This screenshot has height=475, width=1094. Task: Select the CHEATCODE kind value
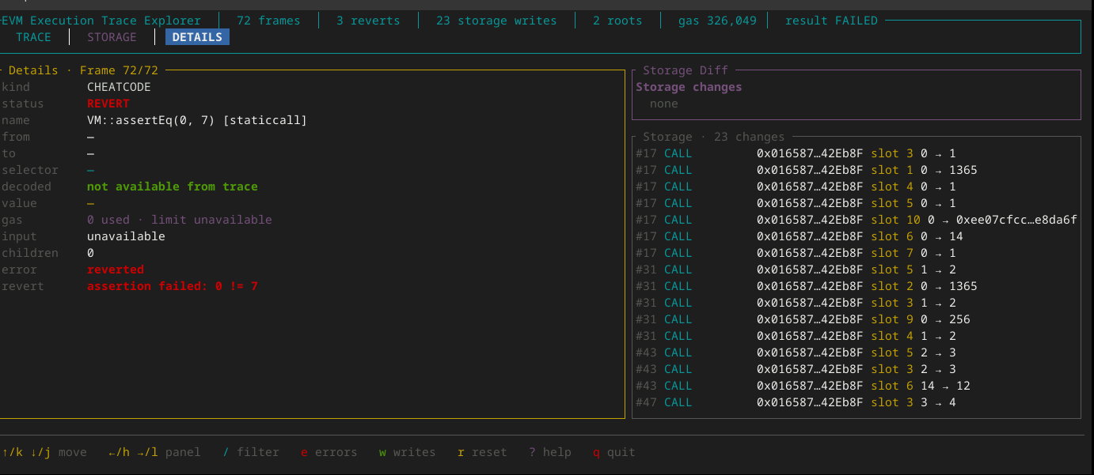pyautogui.click(x=119, y=87)
